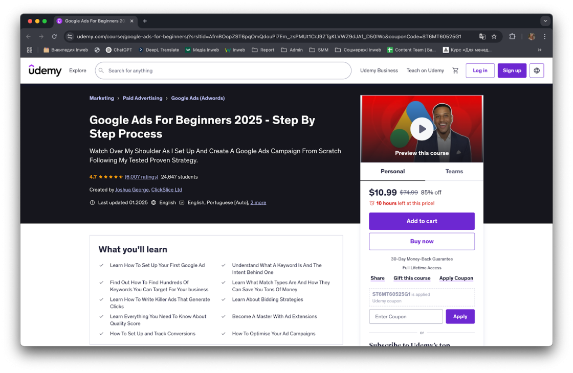The image size is (573, 373).
Task: Click Add to cart
Action: 422,221
